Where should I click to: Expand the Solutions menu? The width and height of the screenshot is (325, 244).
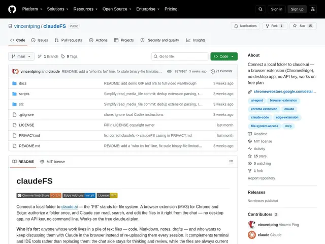coord(57,9)
